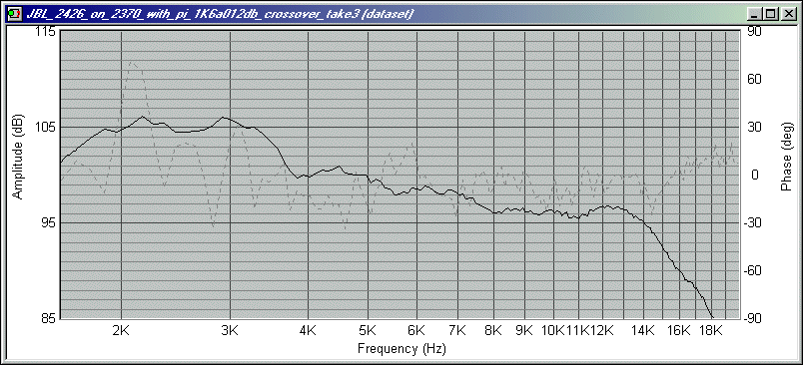Click the 2K frequency axis label
Viewport: 803px width, 365px height.
(x=121, y=330)
